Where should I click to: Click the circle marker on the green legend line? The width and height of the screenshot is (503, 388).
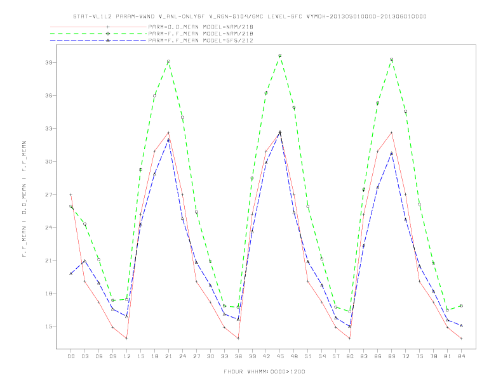[x=108, y=34]
